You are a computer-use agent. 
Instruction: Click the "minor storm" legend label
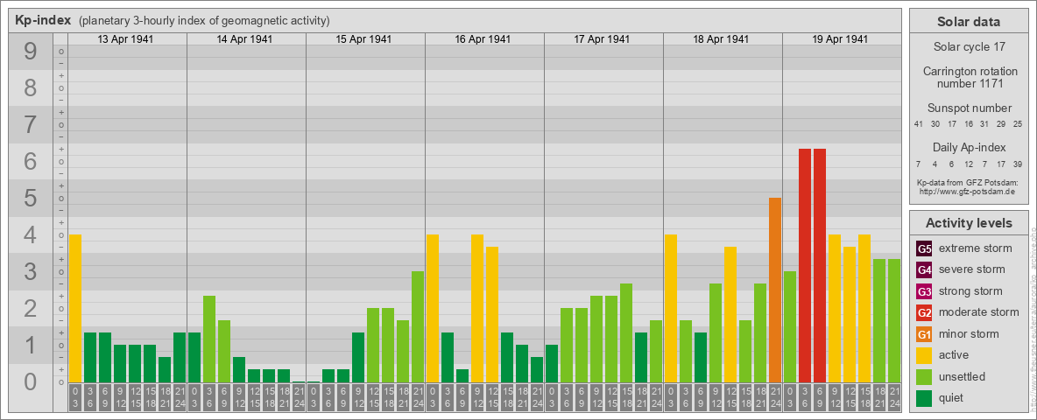tap(970, 334)
